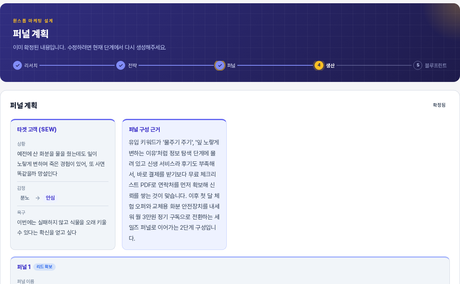Go to the 리서치 step label

pos(31,66)
